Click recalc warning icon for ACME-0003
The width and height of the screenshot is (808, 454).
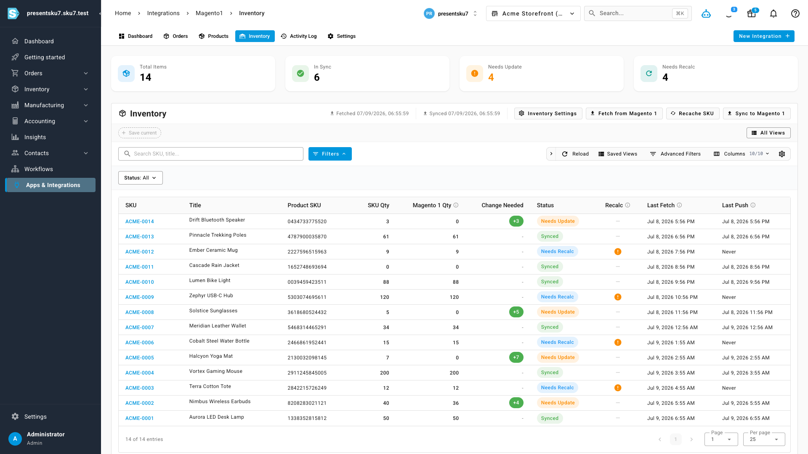tap(618, 388)
